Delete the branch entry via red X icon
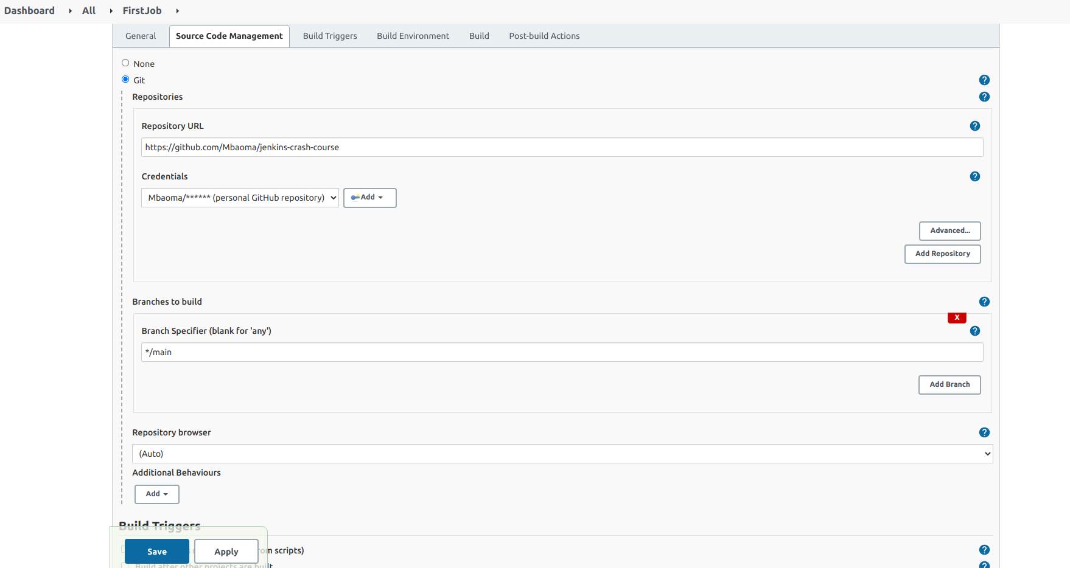Viewport: 1070px width, 568px height. 957,317
